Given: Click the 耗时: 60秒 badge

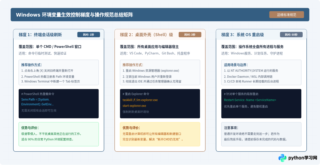Looking at the screenshot, I should 291,35.
